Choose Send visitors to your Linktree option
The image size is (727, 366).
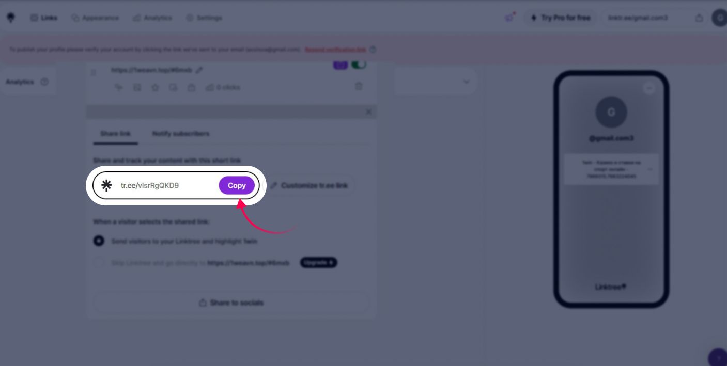99,241
